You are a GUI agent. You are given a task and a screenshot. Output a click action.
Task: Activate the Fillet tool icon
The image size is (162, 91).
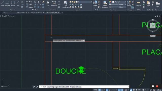click(x=38, y=5)
